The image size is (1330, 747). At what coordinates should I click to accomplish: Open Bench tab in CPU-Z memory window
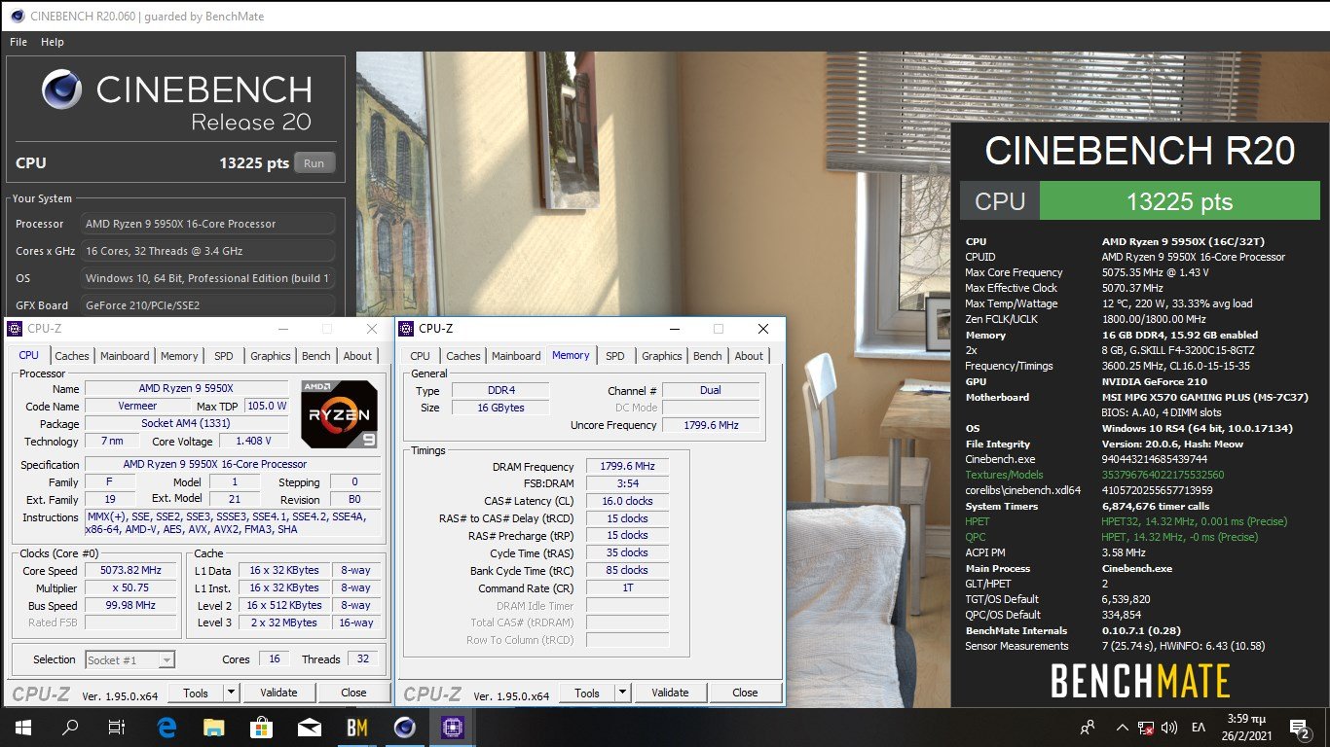(x=708, y=356)
